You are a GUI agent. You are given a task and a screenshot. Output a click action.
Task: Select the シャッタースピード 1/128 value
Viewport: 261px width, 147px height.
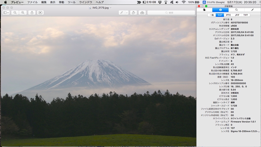point(234,106)
